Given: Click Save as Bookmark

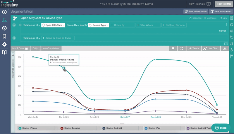Looking at the screenshot, I should [221, 11].
